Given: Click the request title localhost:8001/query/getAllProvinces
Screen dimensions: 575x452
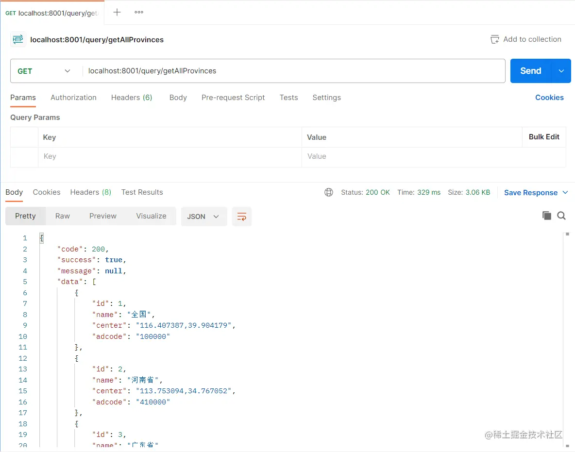Looking at the screenshot, I should pos(97,40).
